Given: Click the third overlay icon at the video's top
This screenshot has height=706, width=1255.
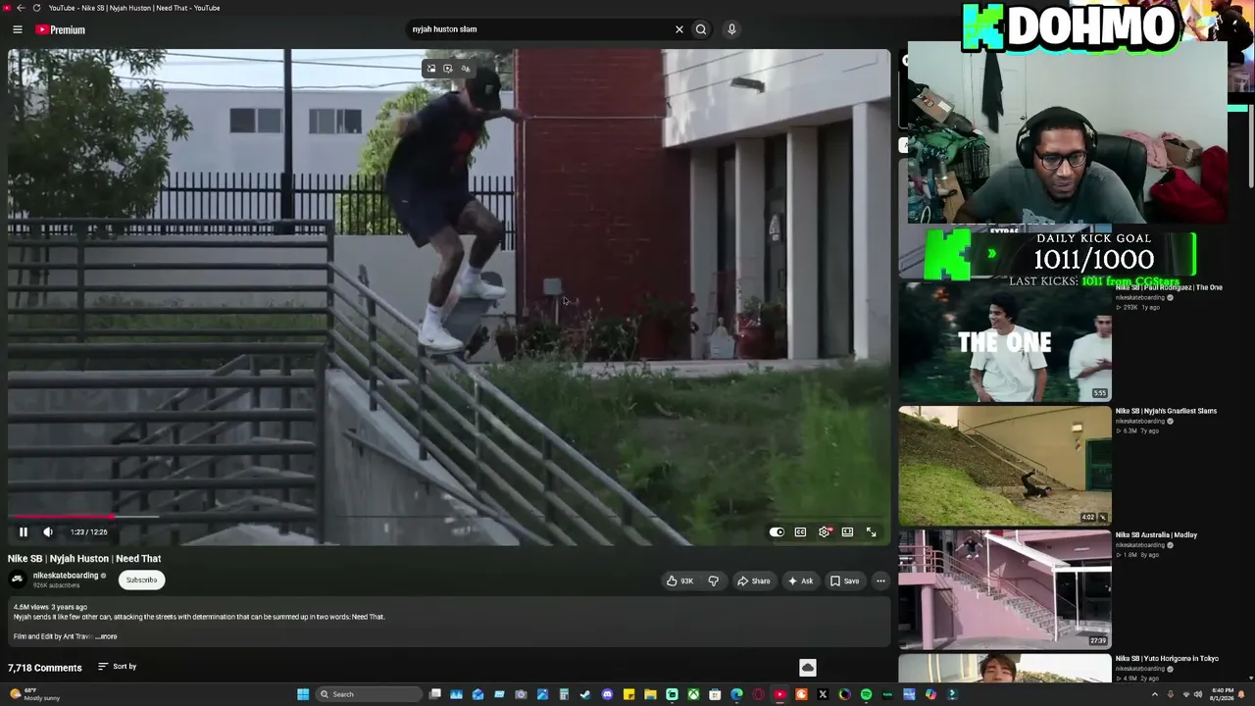Looking at the screenshot, I should tap(465, 69).
